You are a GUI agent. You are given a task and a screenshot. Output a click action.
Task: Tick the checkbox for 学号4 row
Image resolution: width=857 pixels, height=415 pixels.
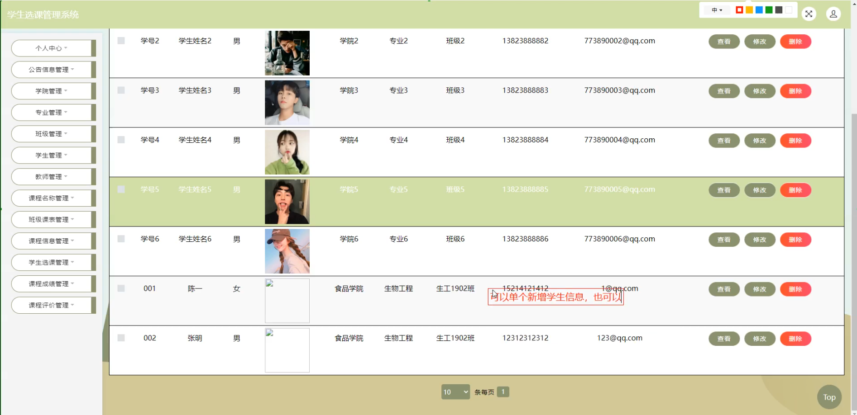(121, 140)
